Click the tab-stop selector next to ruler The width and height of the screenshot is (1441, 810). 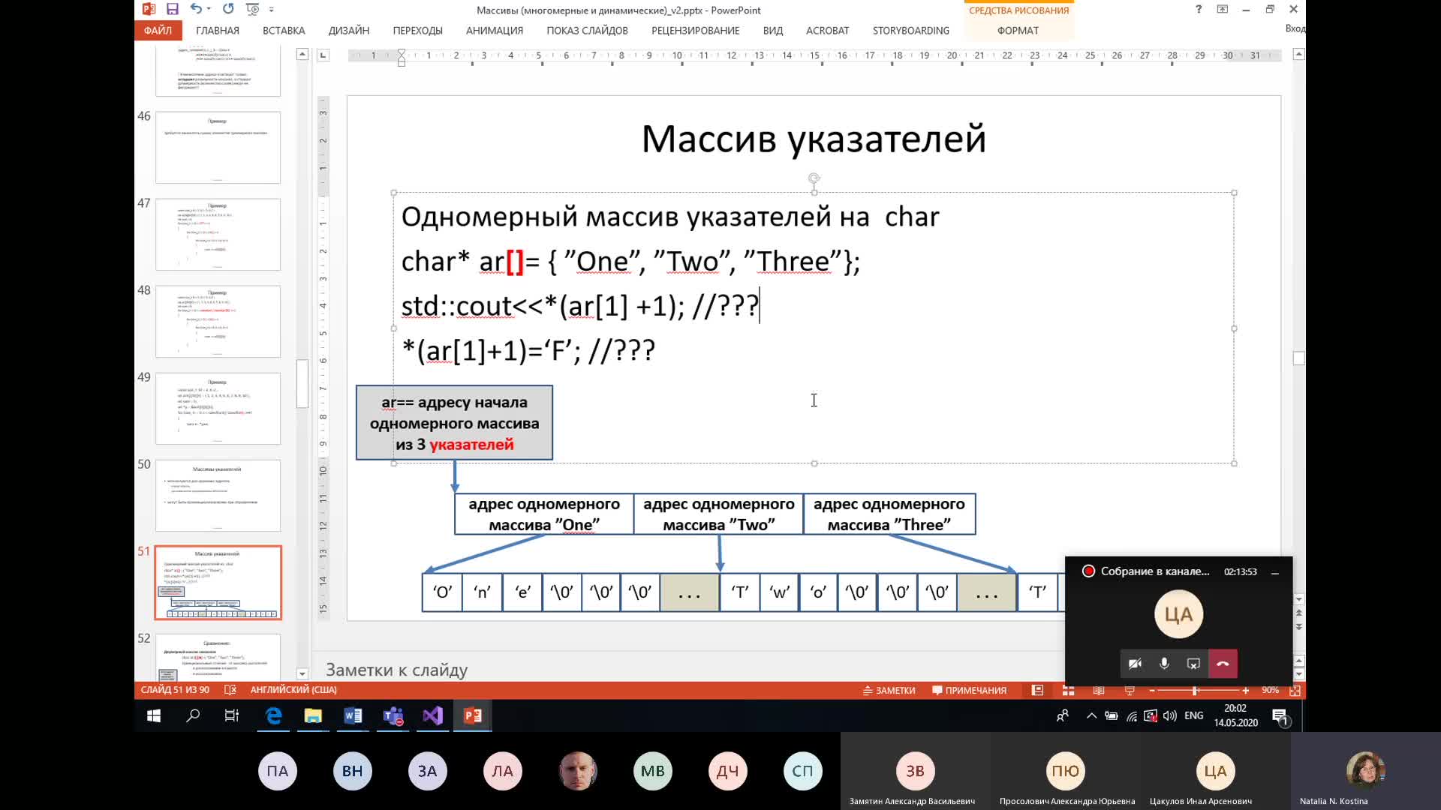[323, 55]
